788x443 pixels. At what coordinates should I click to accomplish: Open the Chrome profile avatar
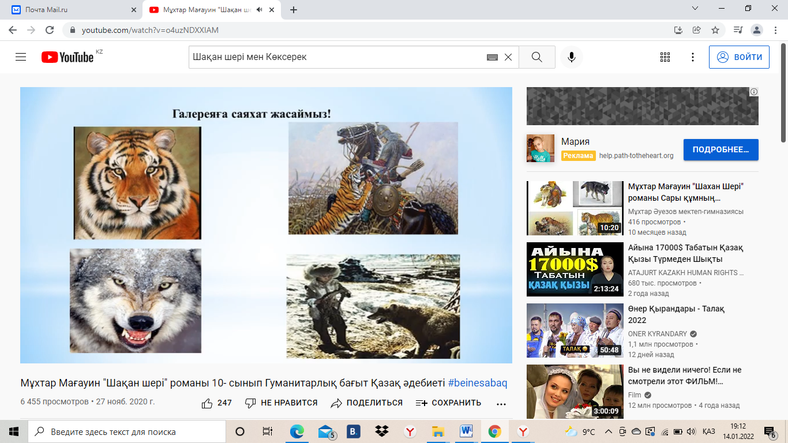pyautogui.click(x=757, y=30)
